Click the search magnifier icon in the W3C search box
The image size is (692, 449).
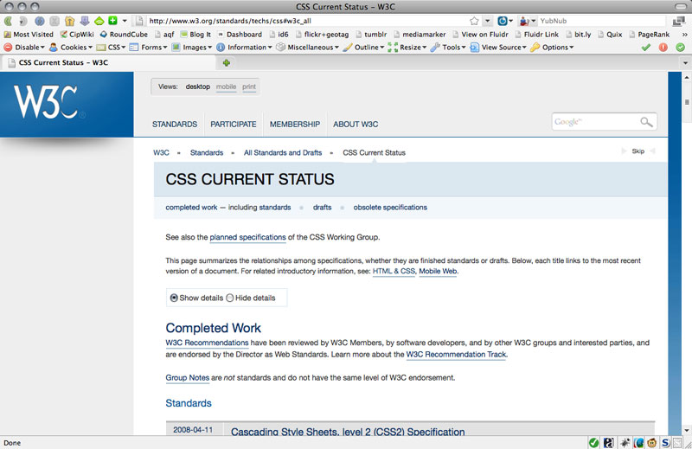(x=646, y=123)
